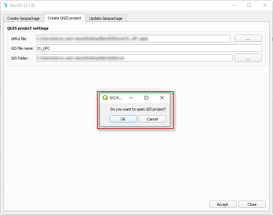
Task: Click the IberGIS logo in the title bar
Action: click(x=5, y=5)
